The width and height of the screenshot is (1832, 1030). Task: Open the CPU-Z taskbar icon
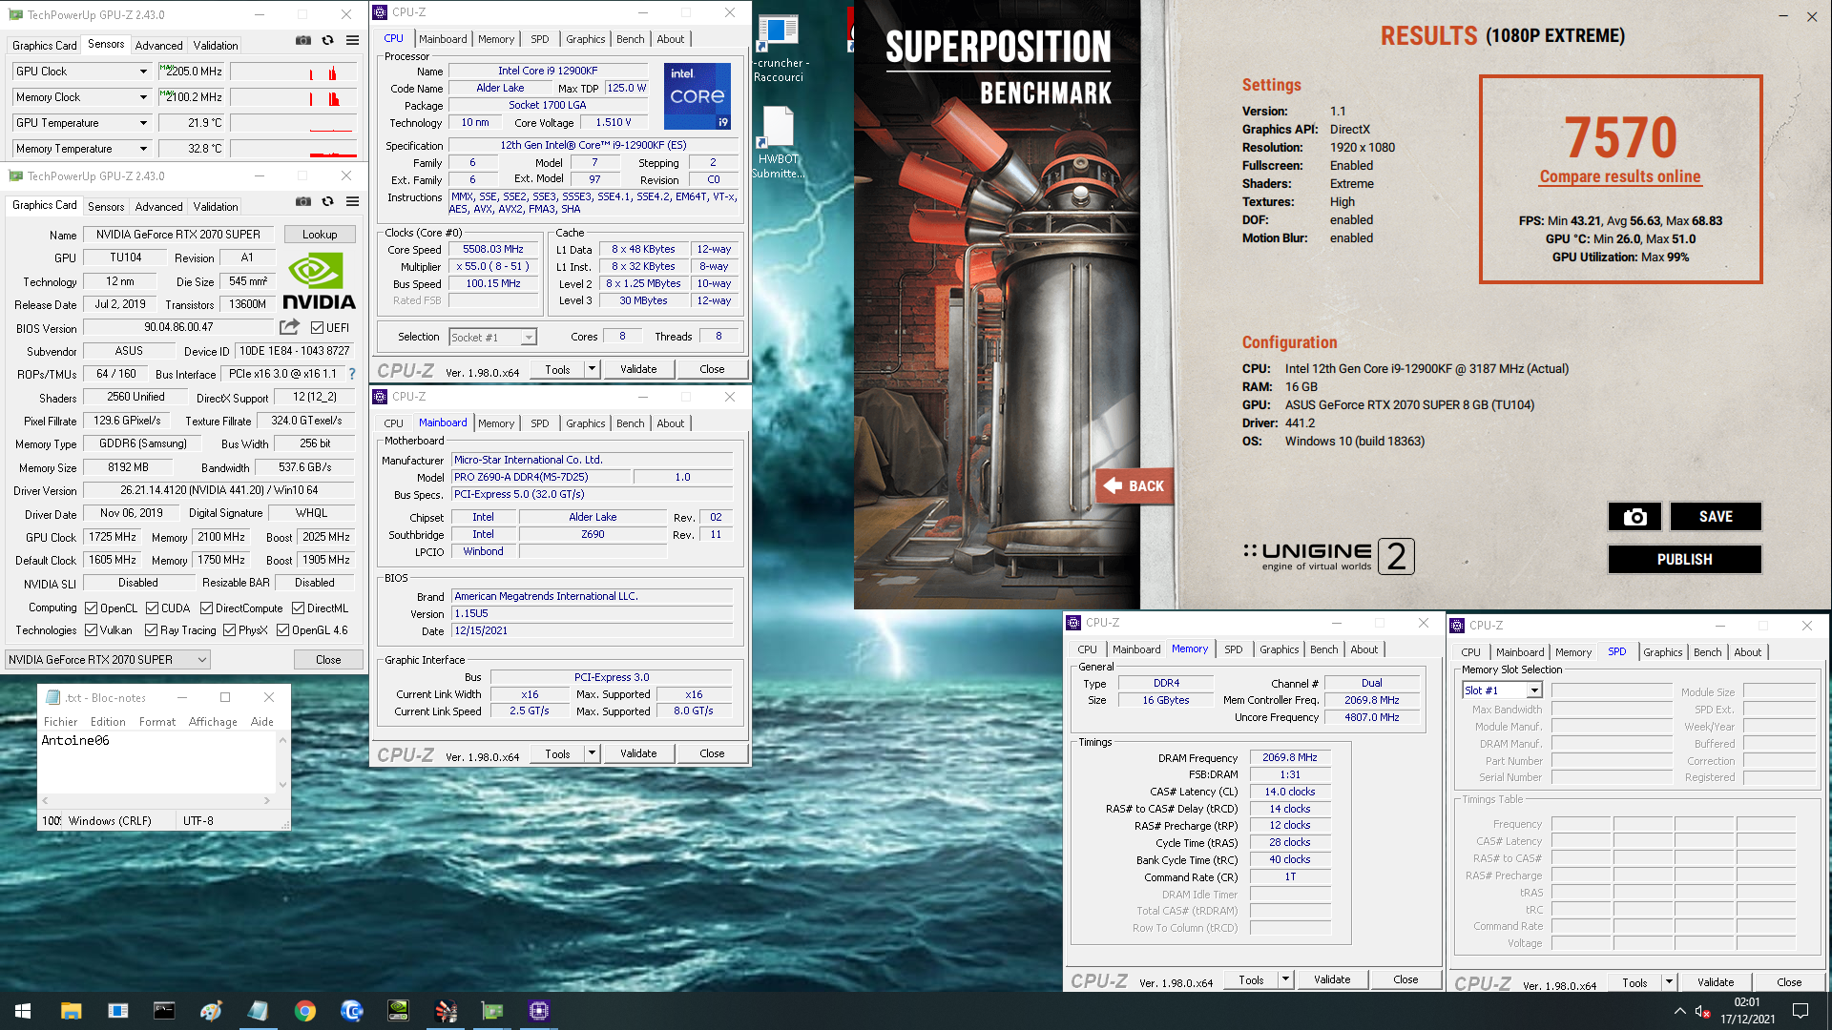click(539, 1011)
